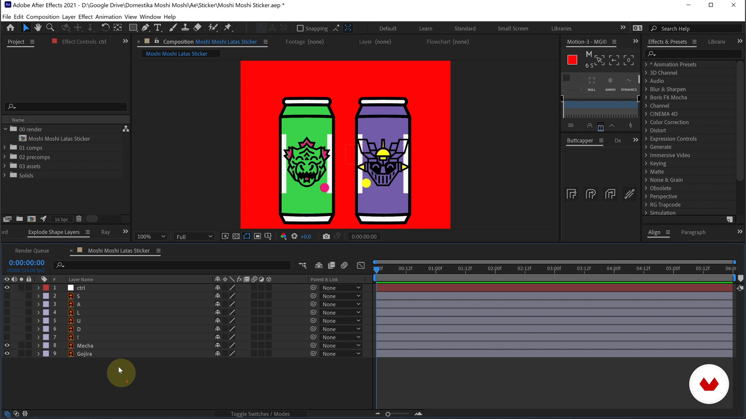Viewport: 746px width, 419px height.
Task: Click the red color swatch in Motion-3
Action: (572, 60)
